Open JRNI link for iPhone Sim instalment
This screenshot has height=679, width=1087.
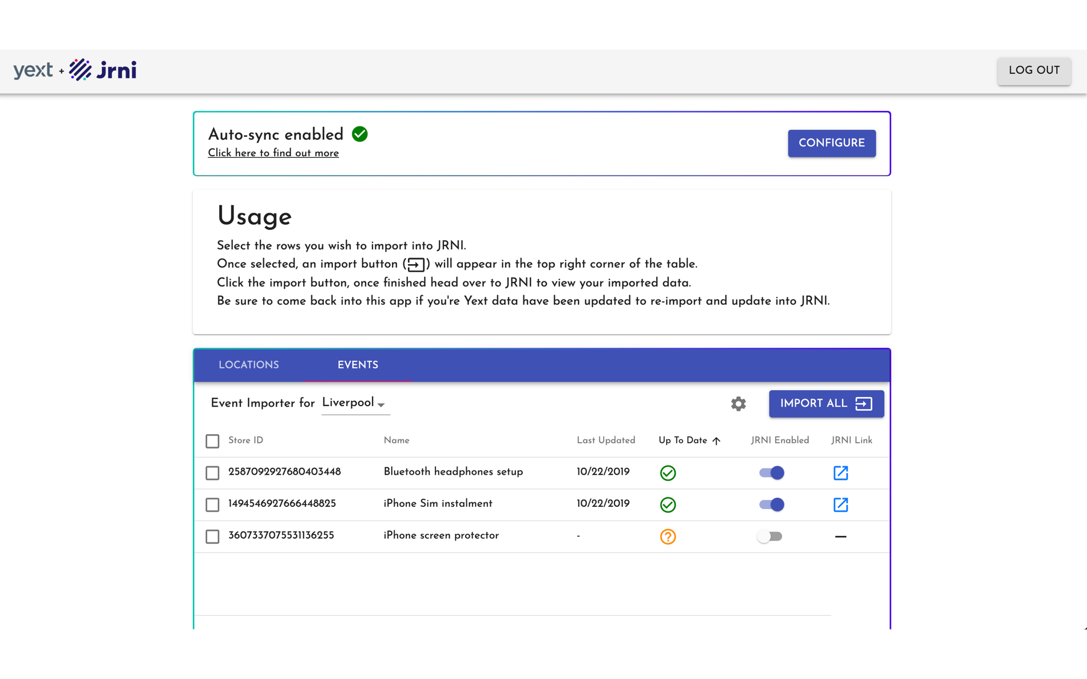click(x=840, y=505)
